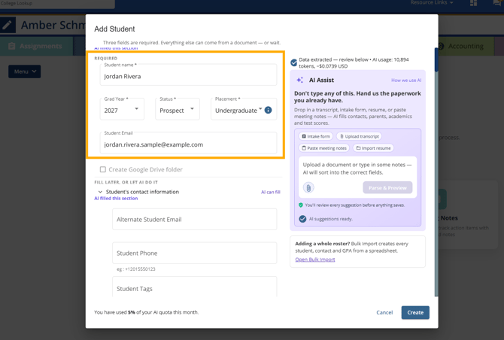Open the Resource Links dropdown in the top bar

[432, 2]
